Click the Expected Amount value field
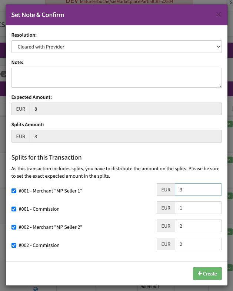Viewport: 233px width, 291px height. tap(126, 109)
